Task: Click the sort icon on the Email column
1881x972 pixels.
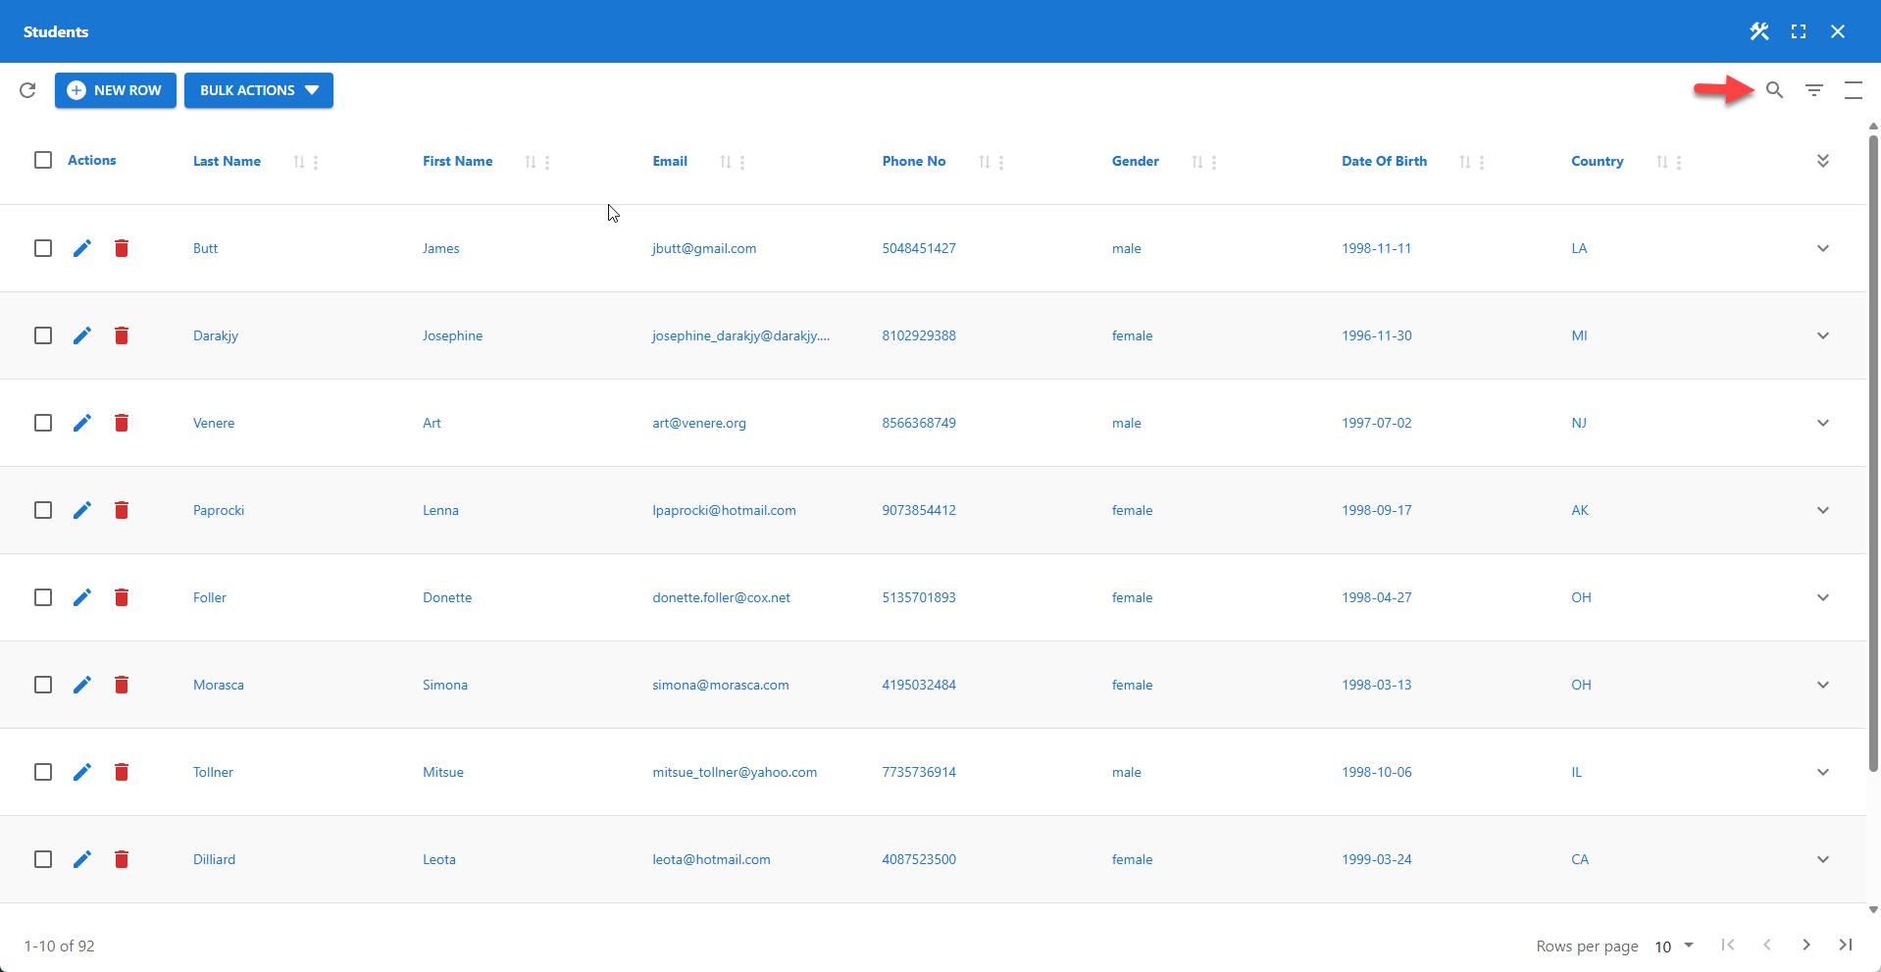Action: coord(725,161)
